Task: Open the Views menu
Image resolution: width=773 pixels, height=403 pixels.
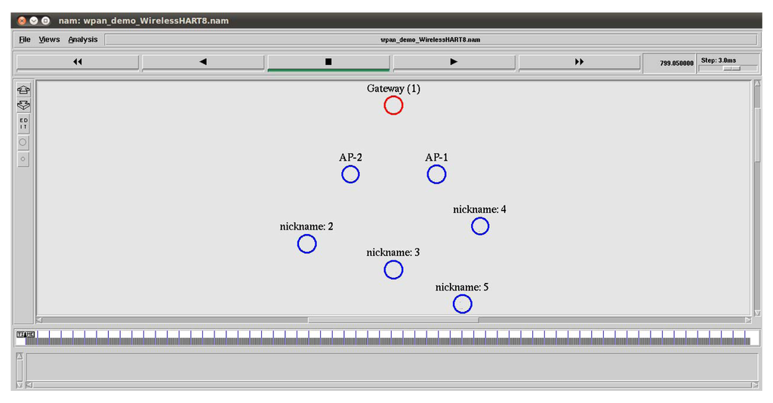Action: click(49, 39)
